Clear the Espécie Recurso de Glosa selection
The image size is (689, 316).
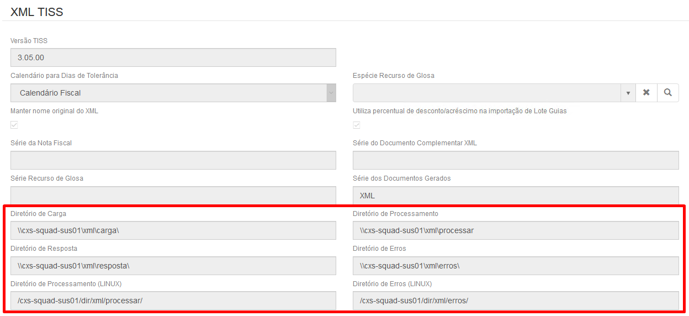tap(646, 93)
